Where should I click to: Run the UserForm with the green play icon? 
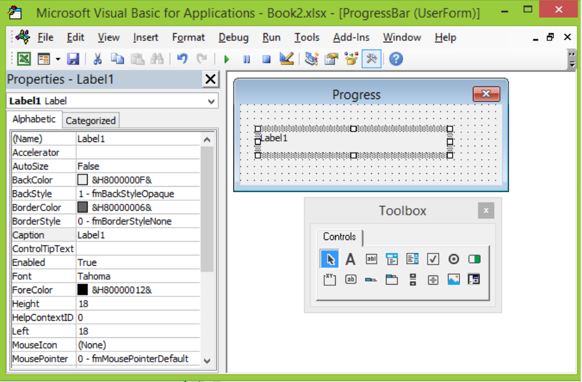227,59
